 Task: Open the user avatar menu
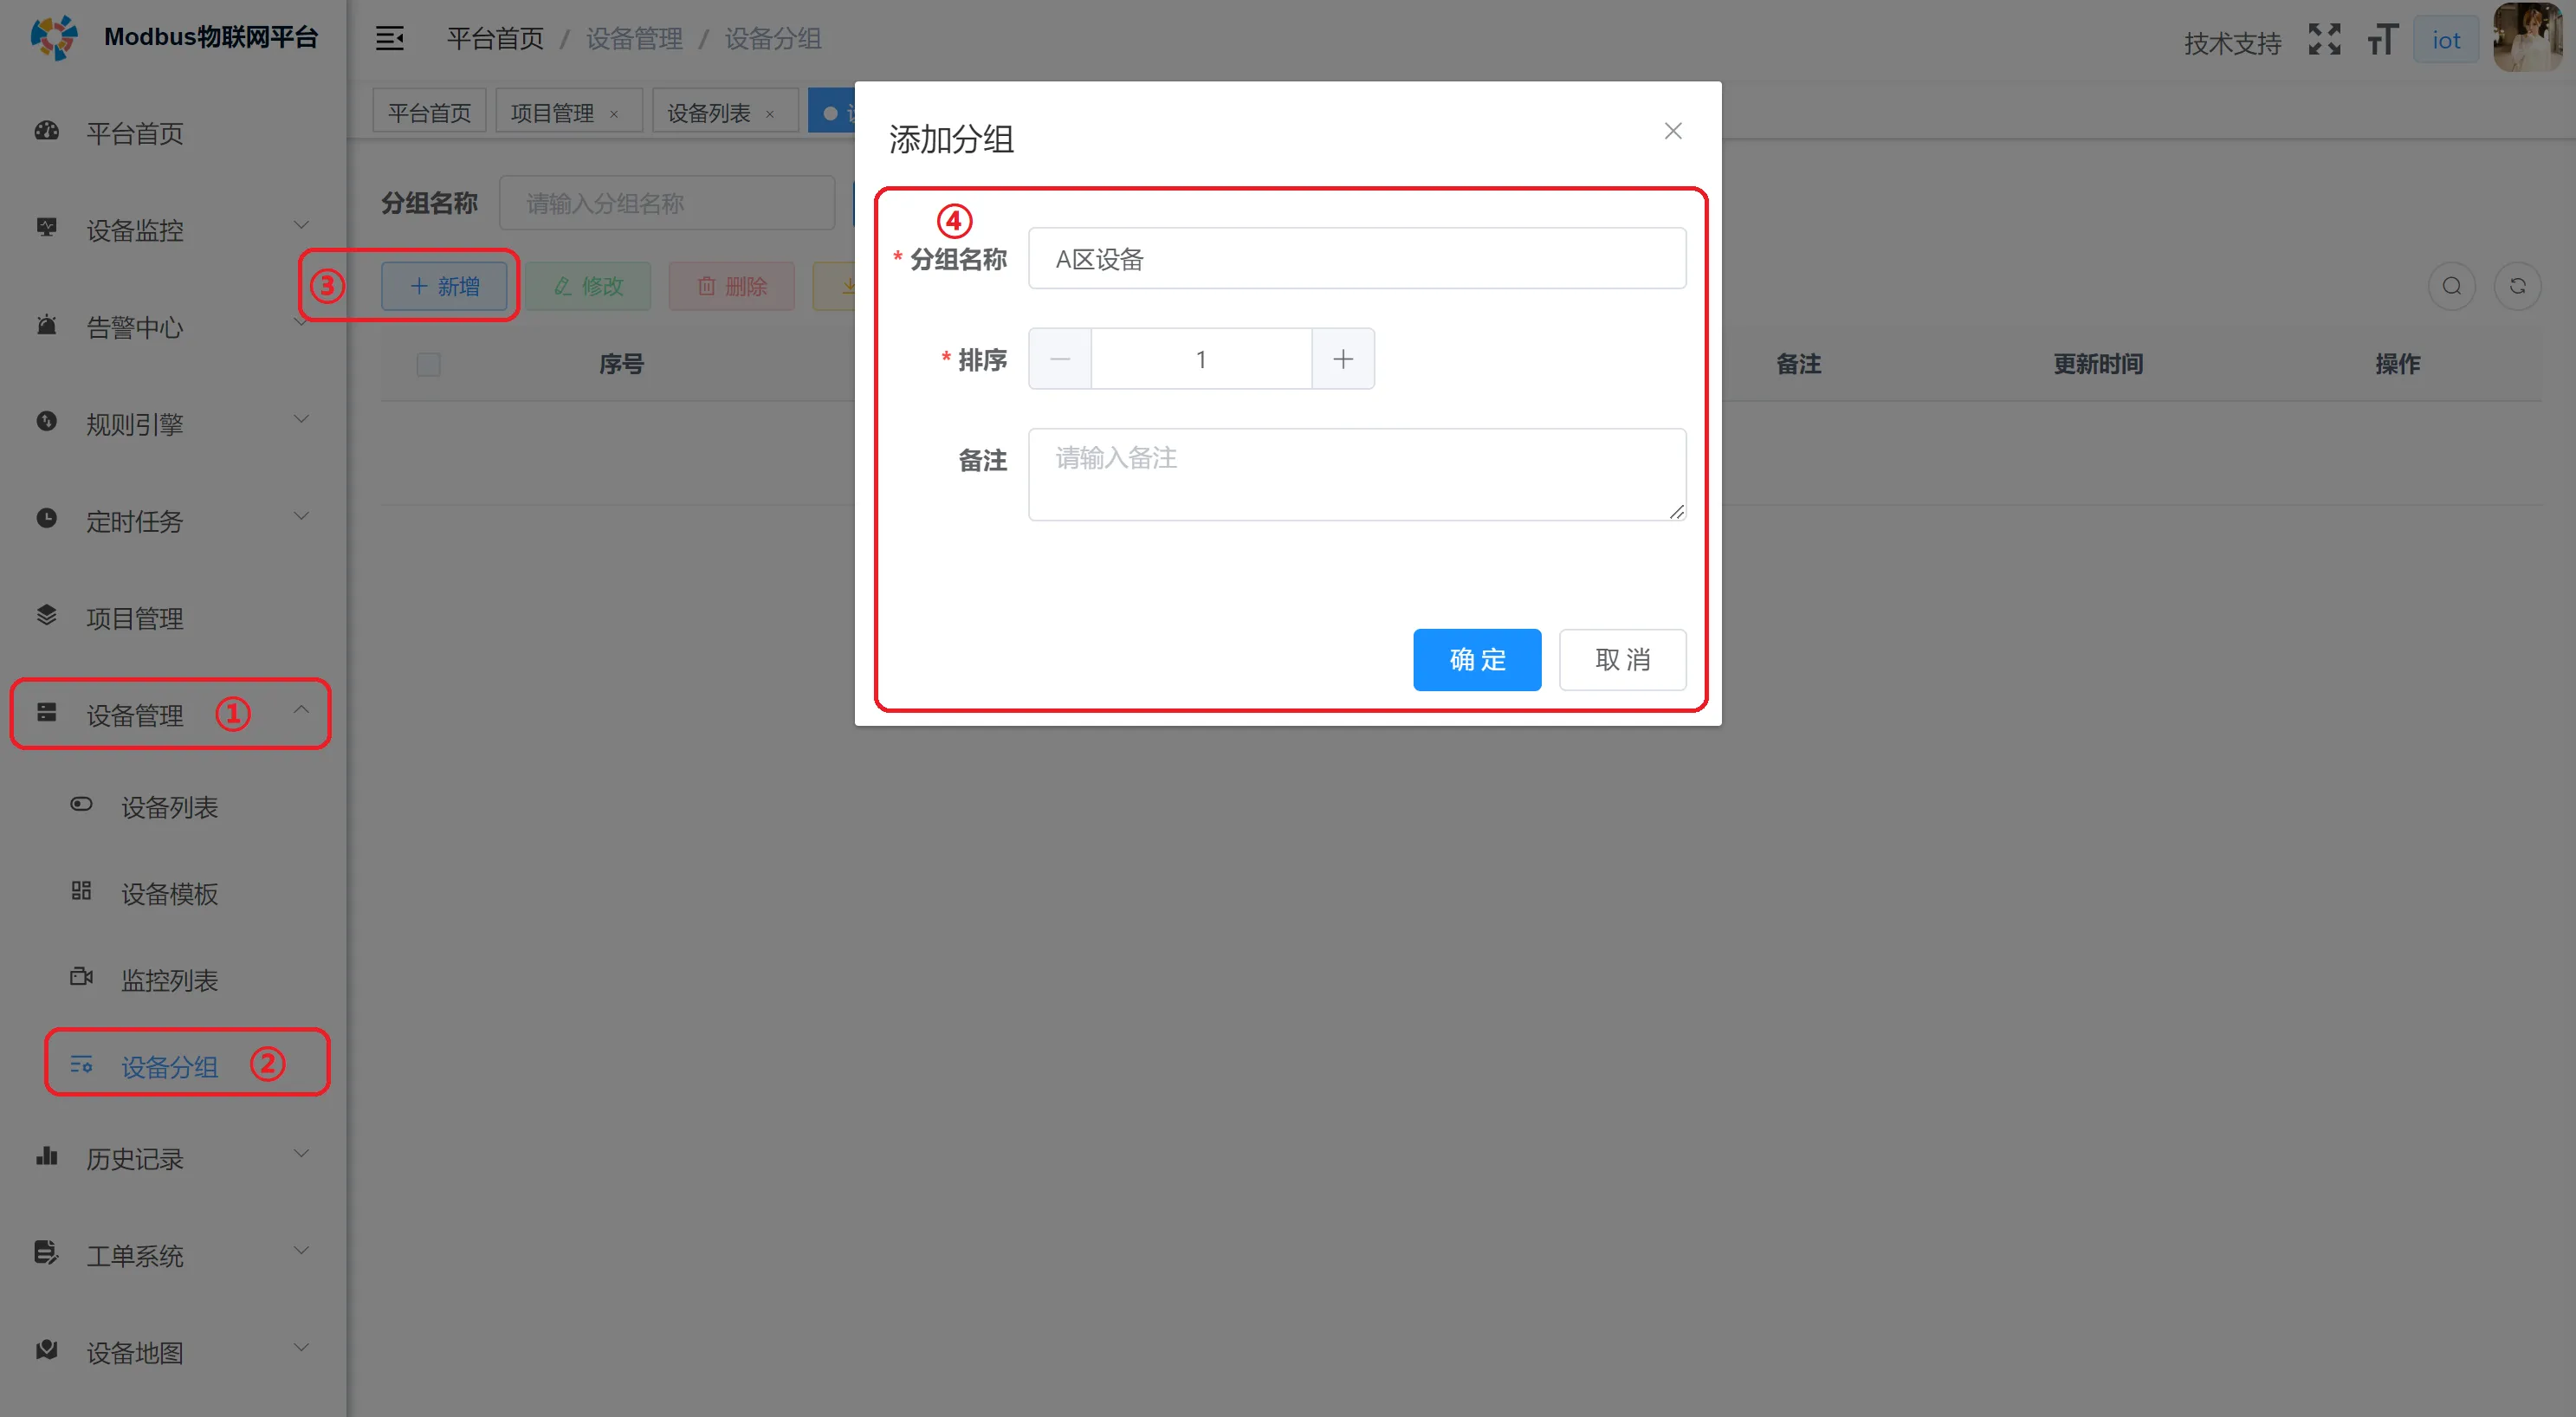click(x=2528, y=38)
